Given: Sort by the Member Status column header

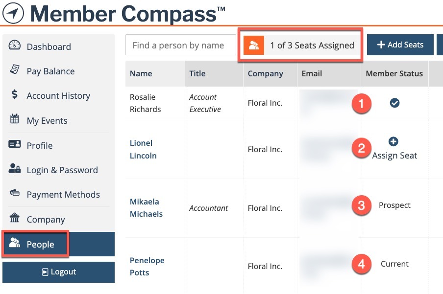Looking at the screenshot, I should point(394,74).
